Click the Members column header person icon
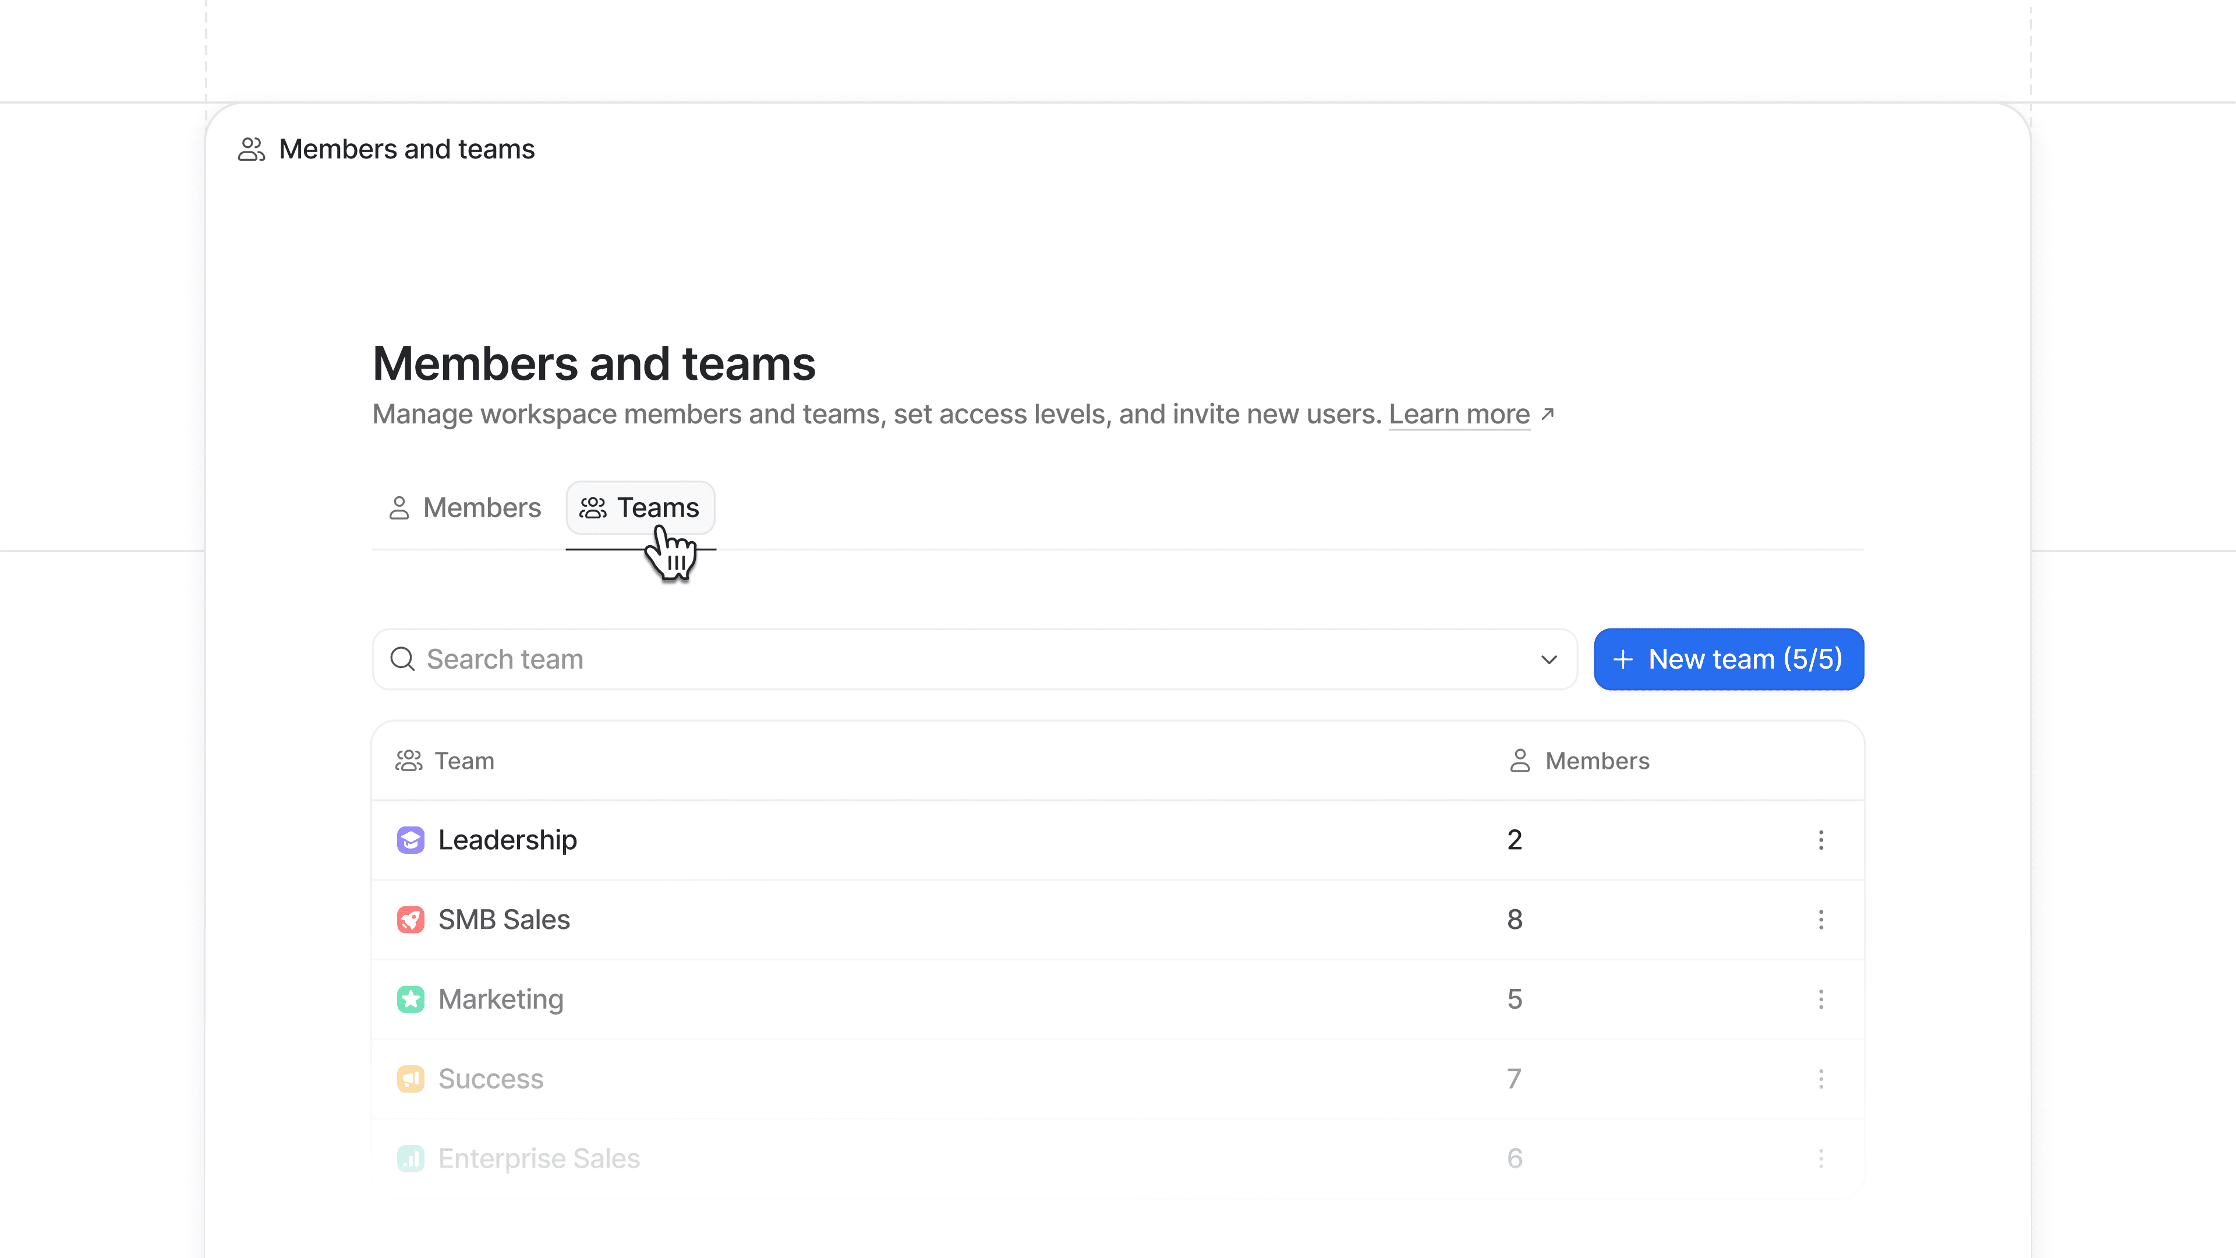Image resolution: width=2236 pixels, height=1258 pixels. coord(1519,761)
